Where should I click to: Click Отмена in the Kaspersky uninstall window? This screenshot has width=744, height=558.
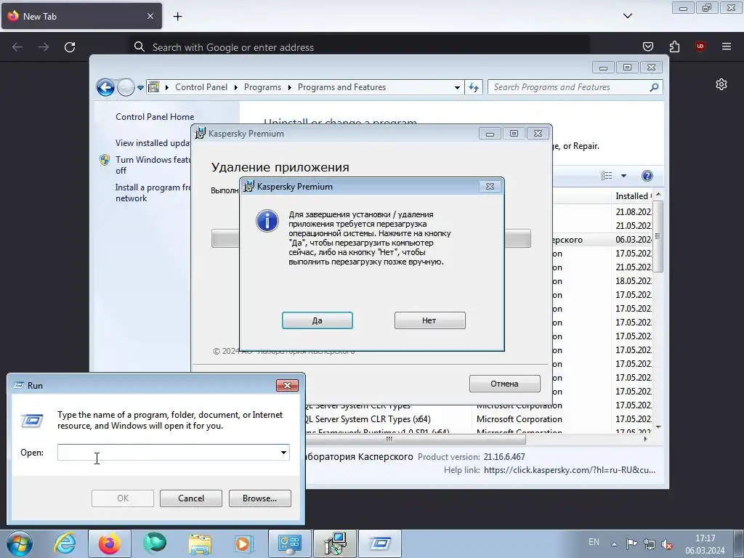pyautogui.click(x=504, y=384)
